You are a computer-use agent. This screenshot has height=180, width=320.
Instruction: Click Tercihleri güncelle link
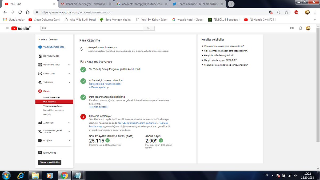98,107
